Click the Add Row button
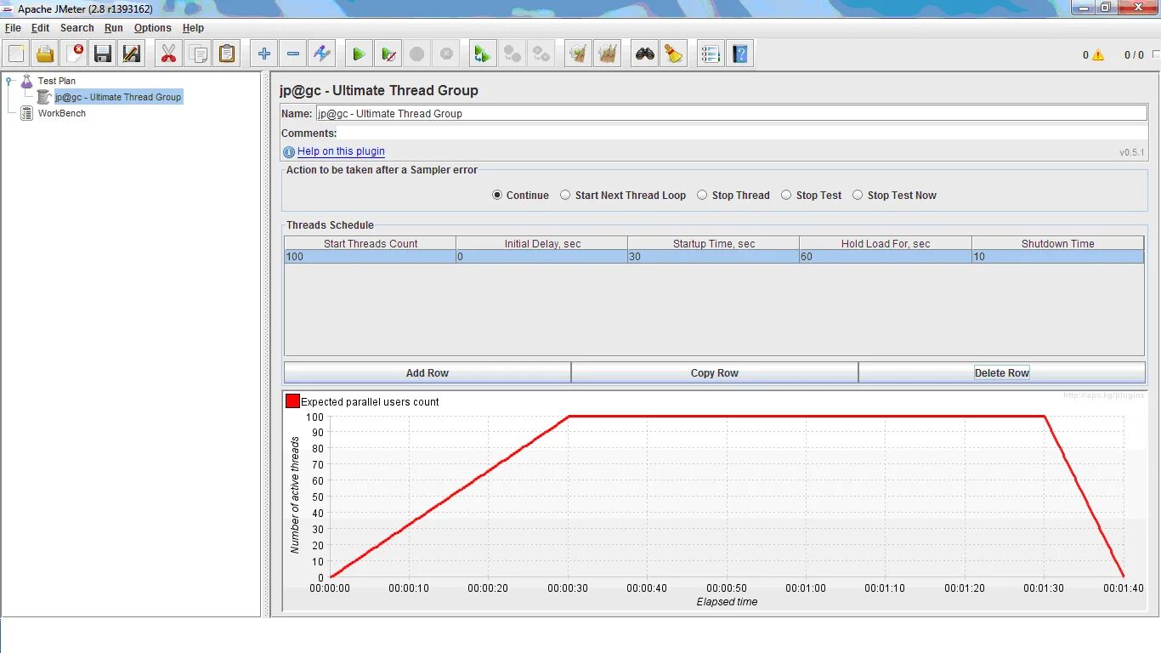Viewport: 1161px width, 653px height. (428, 372)
